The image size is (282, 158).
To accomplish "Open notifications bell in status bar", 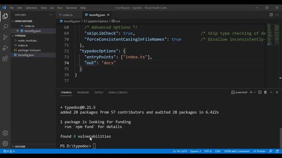I will (x=277, y=151).
